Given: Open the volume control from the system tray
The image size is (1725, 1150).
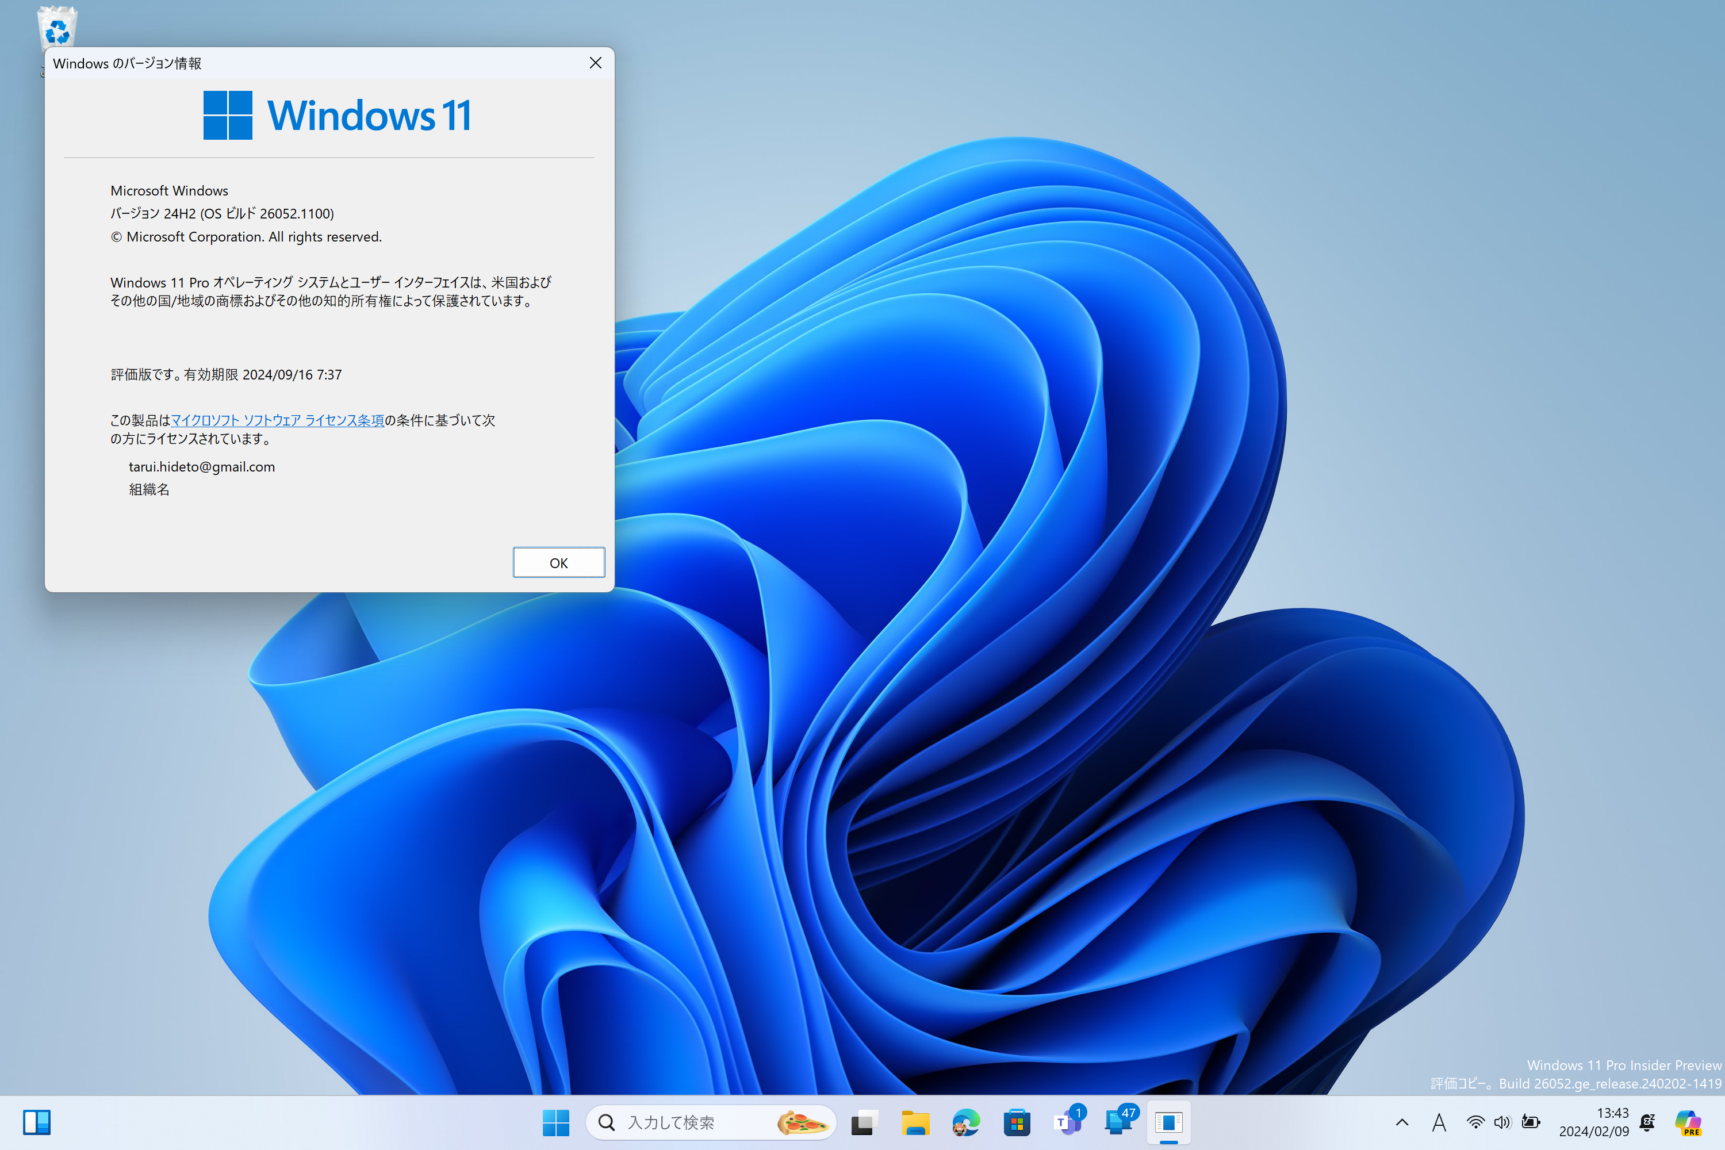Looking at the screenshot, I should (x=1503, y=1122).
